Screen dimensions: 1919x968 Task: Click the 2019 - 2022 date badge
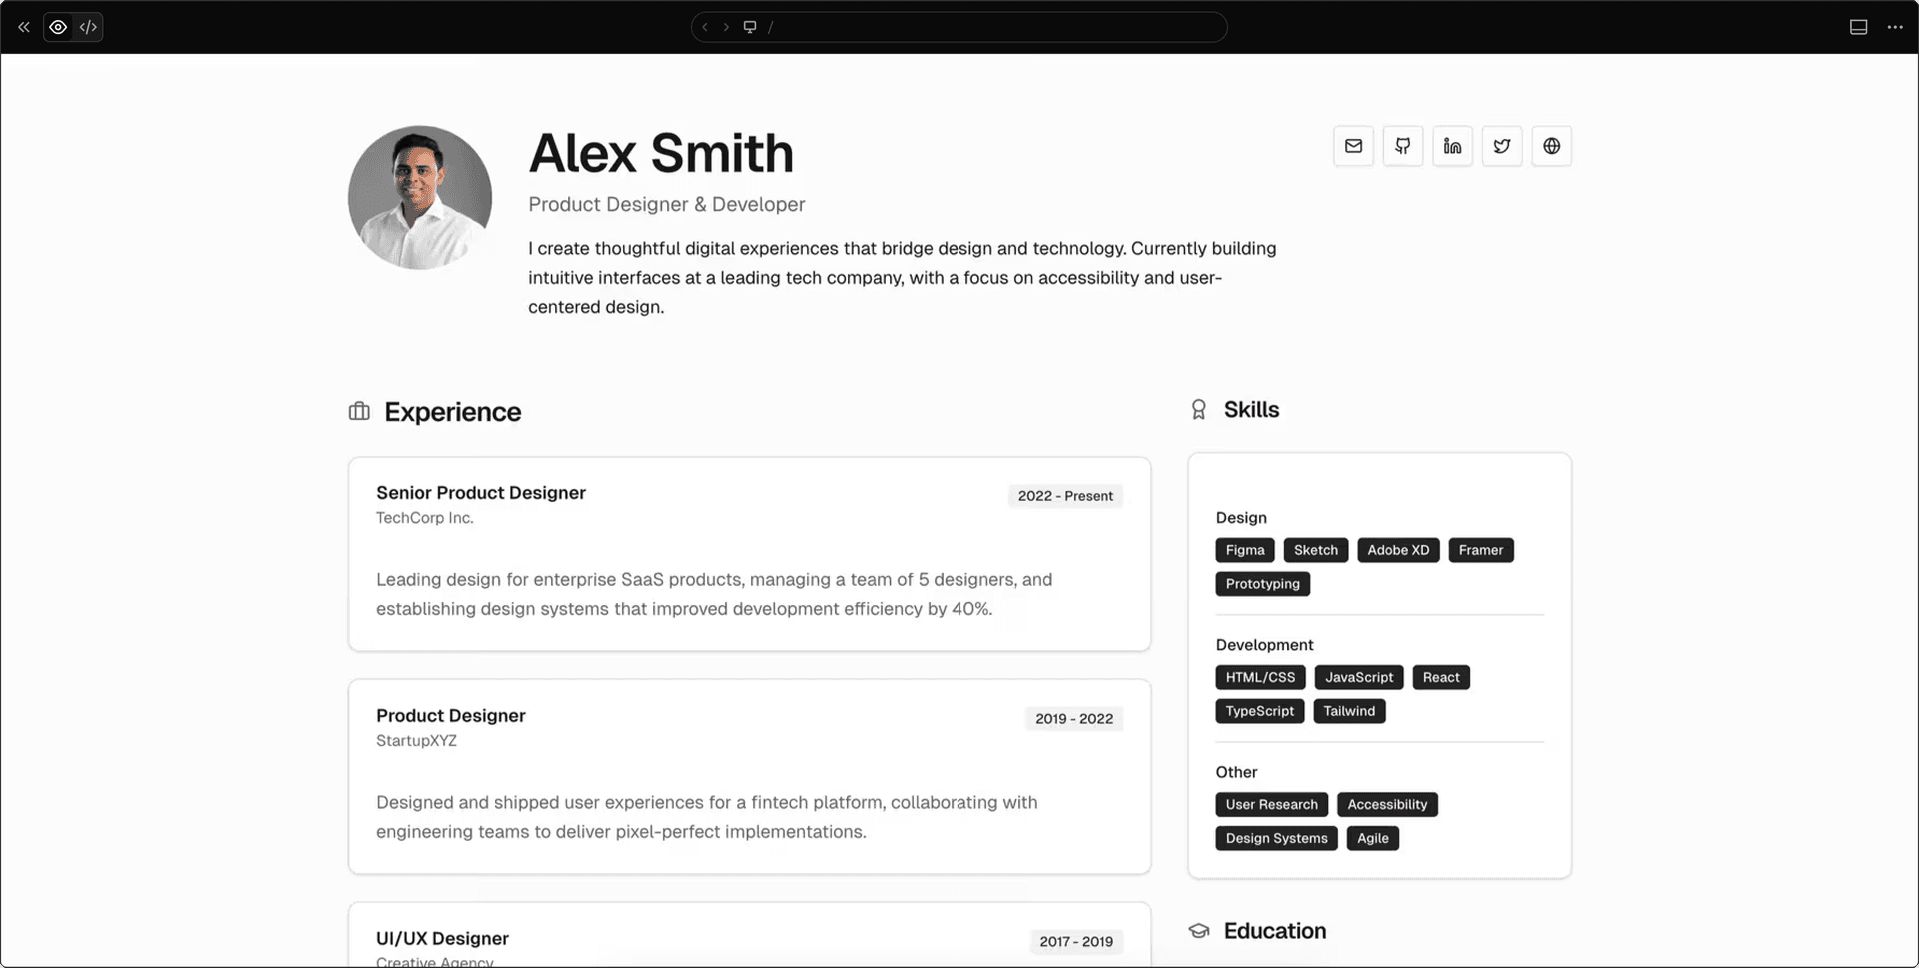click(x=1074, y=719)
